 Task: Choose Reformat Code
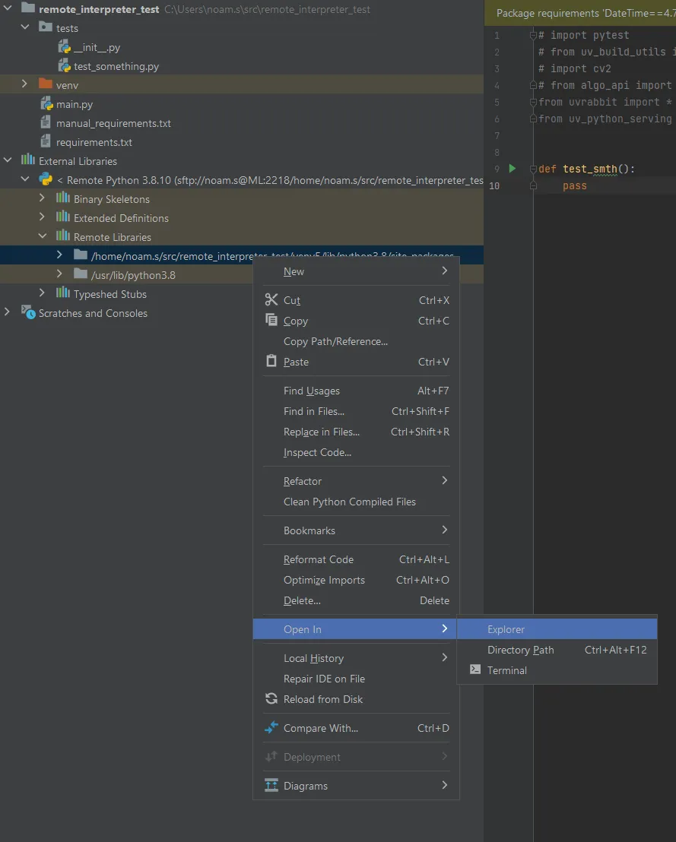pos(357,559)
